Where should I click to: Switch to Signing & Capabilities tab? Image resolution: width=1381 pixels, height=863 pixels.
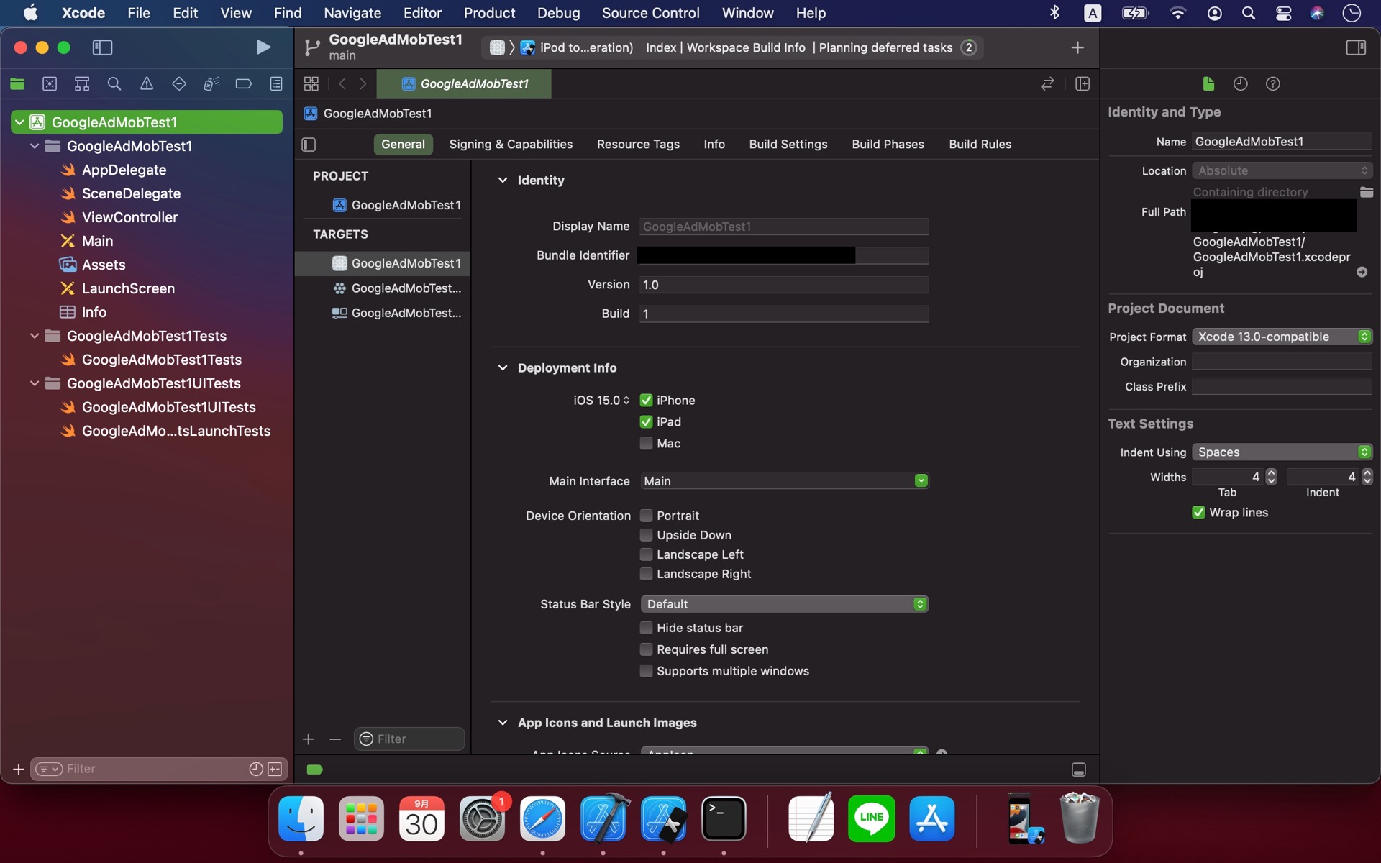pos(511,145)
